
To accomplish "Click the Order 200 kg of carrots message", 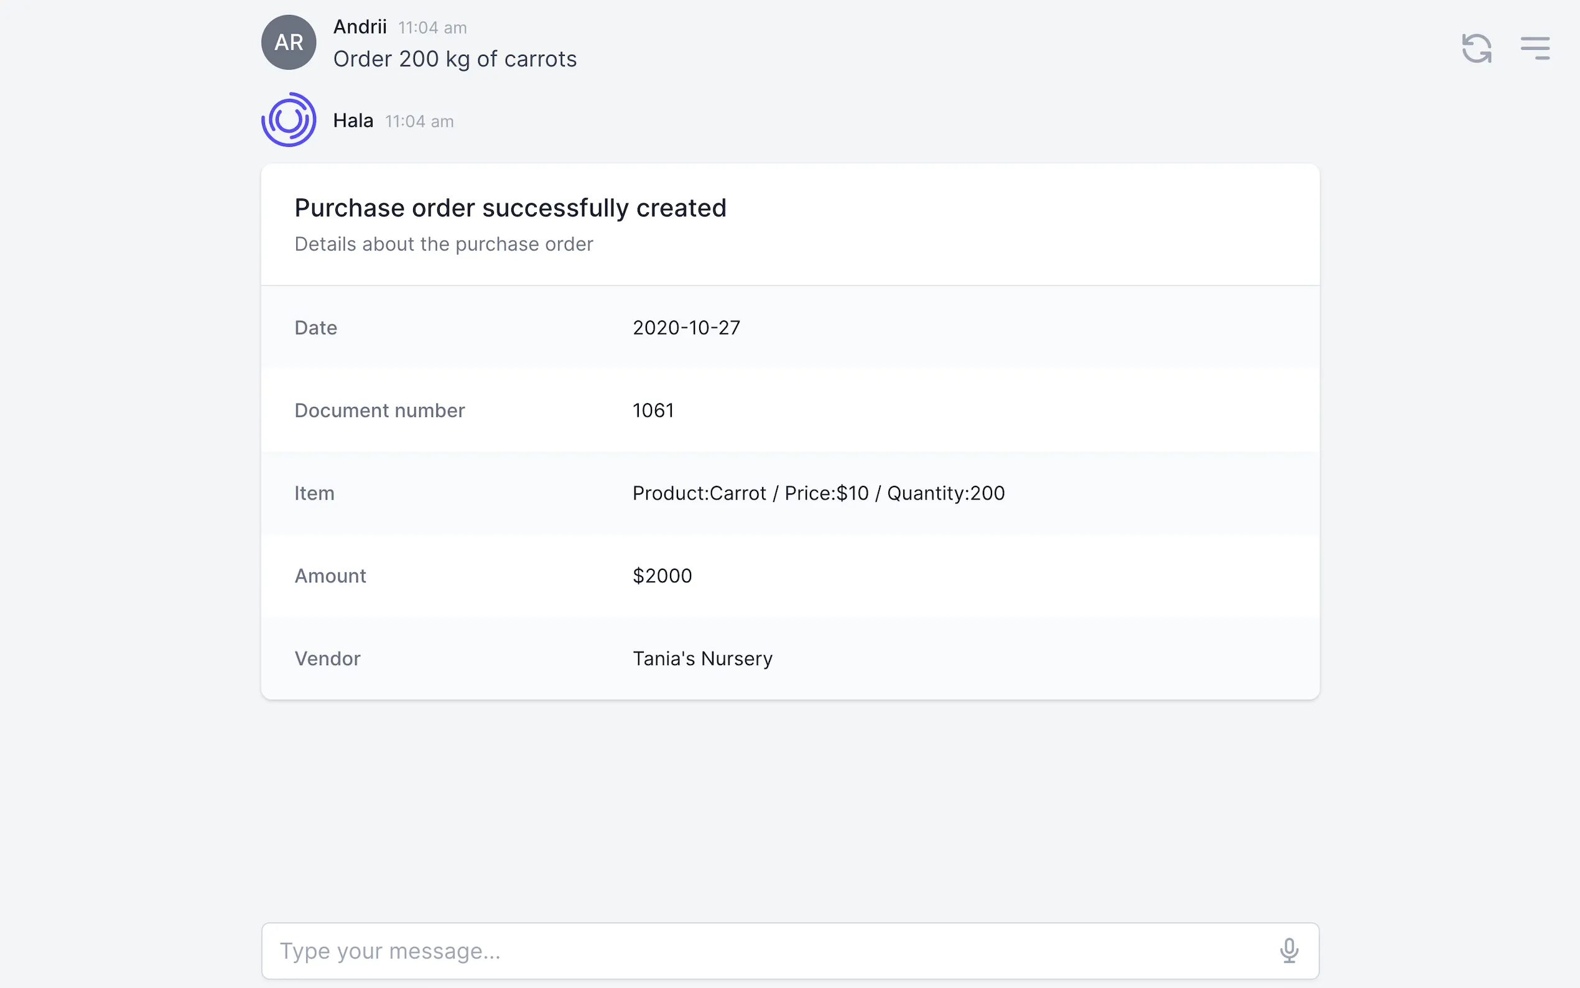I will click(455, 60).
